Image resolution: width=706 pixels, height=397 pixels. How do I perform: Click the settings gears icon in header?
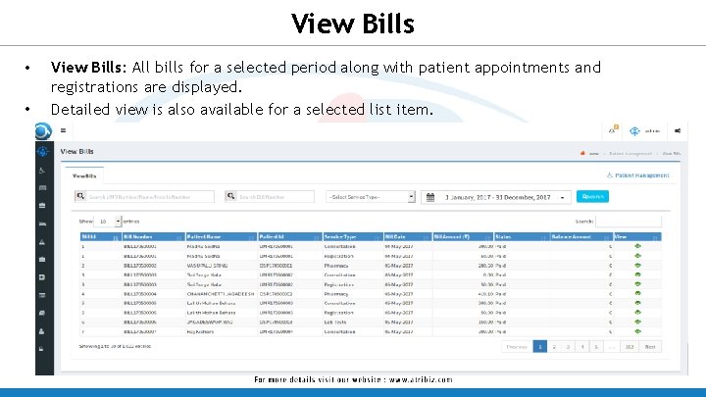pyautogui.click(x=678, y=131)
